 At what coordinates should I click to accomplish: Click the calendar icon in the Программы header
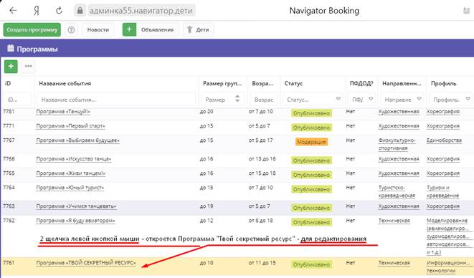pyautogui.click(x=11, y=48)
